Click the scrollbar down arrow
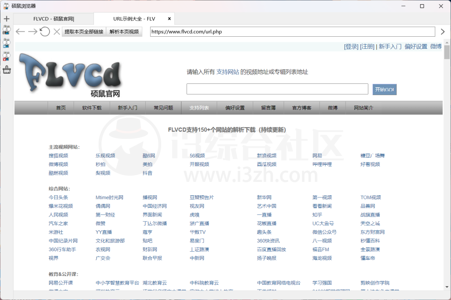Viewport: 451px width, 300px height. click(x=447, y=287)
